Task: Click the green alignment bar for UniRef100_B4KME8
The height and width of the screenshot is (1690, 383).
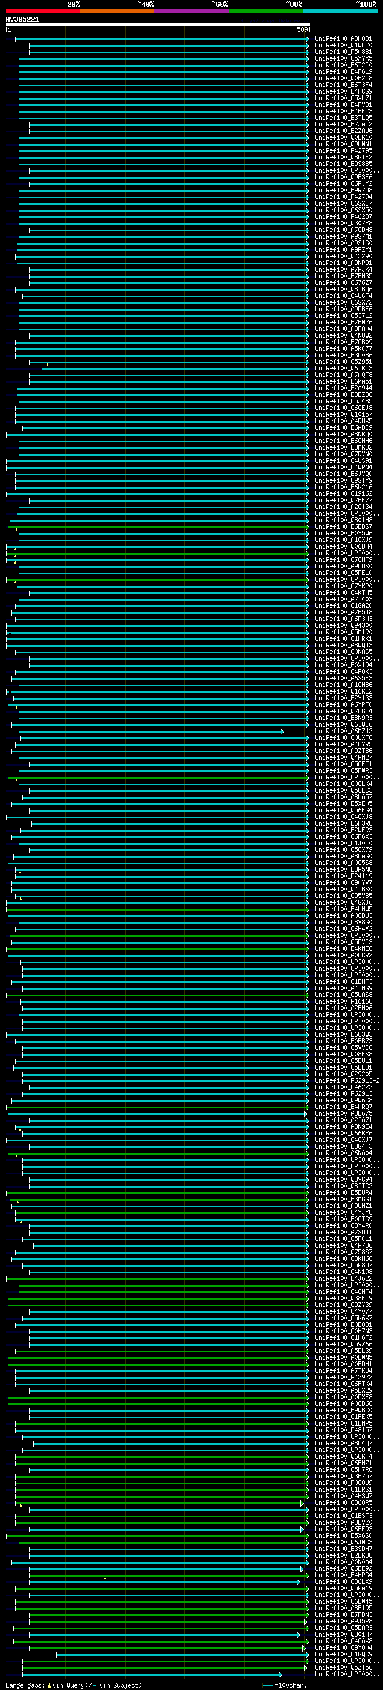Action: (156, 949)
